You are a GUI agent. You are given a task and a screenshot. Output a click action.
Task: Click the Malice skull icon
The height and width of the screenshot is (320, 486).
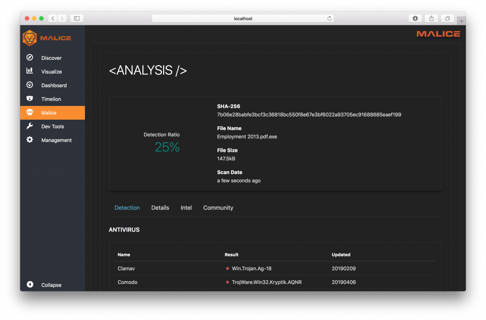tap(30, 112)
